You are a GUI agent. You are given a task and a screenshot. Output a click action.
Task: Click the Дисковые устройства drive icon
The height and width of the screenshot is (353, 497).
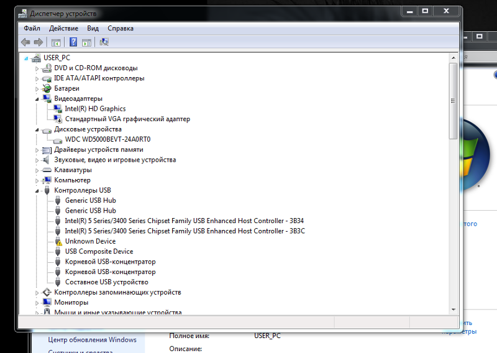47,130
